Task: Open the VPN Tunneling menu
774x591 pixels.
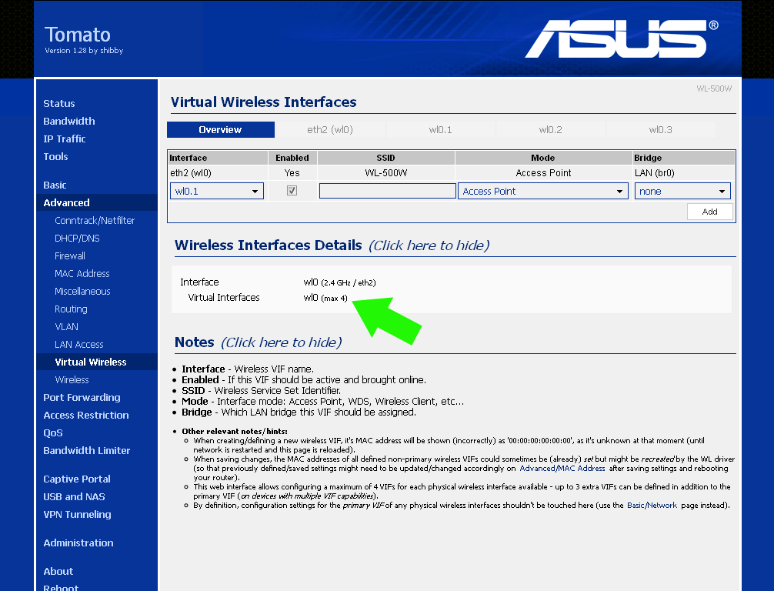Action: [78, 515]
